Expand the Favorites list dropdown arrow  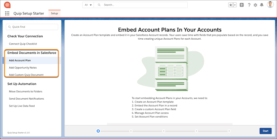click(235, 5)
